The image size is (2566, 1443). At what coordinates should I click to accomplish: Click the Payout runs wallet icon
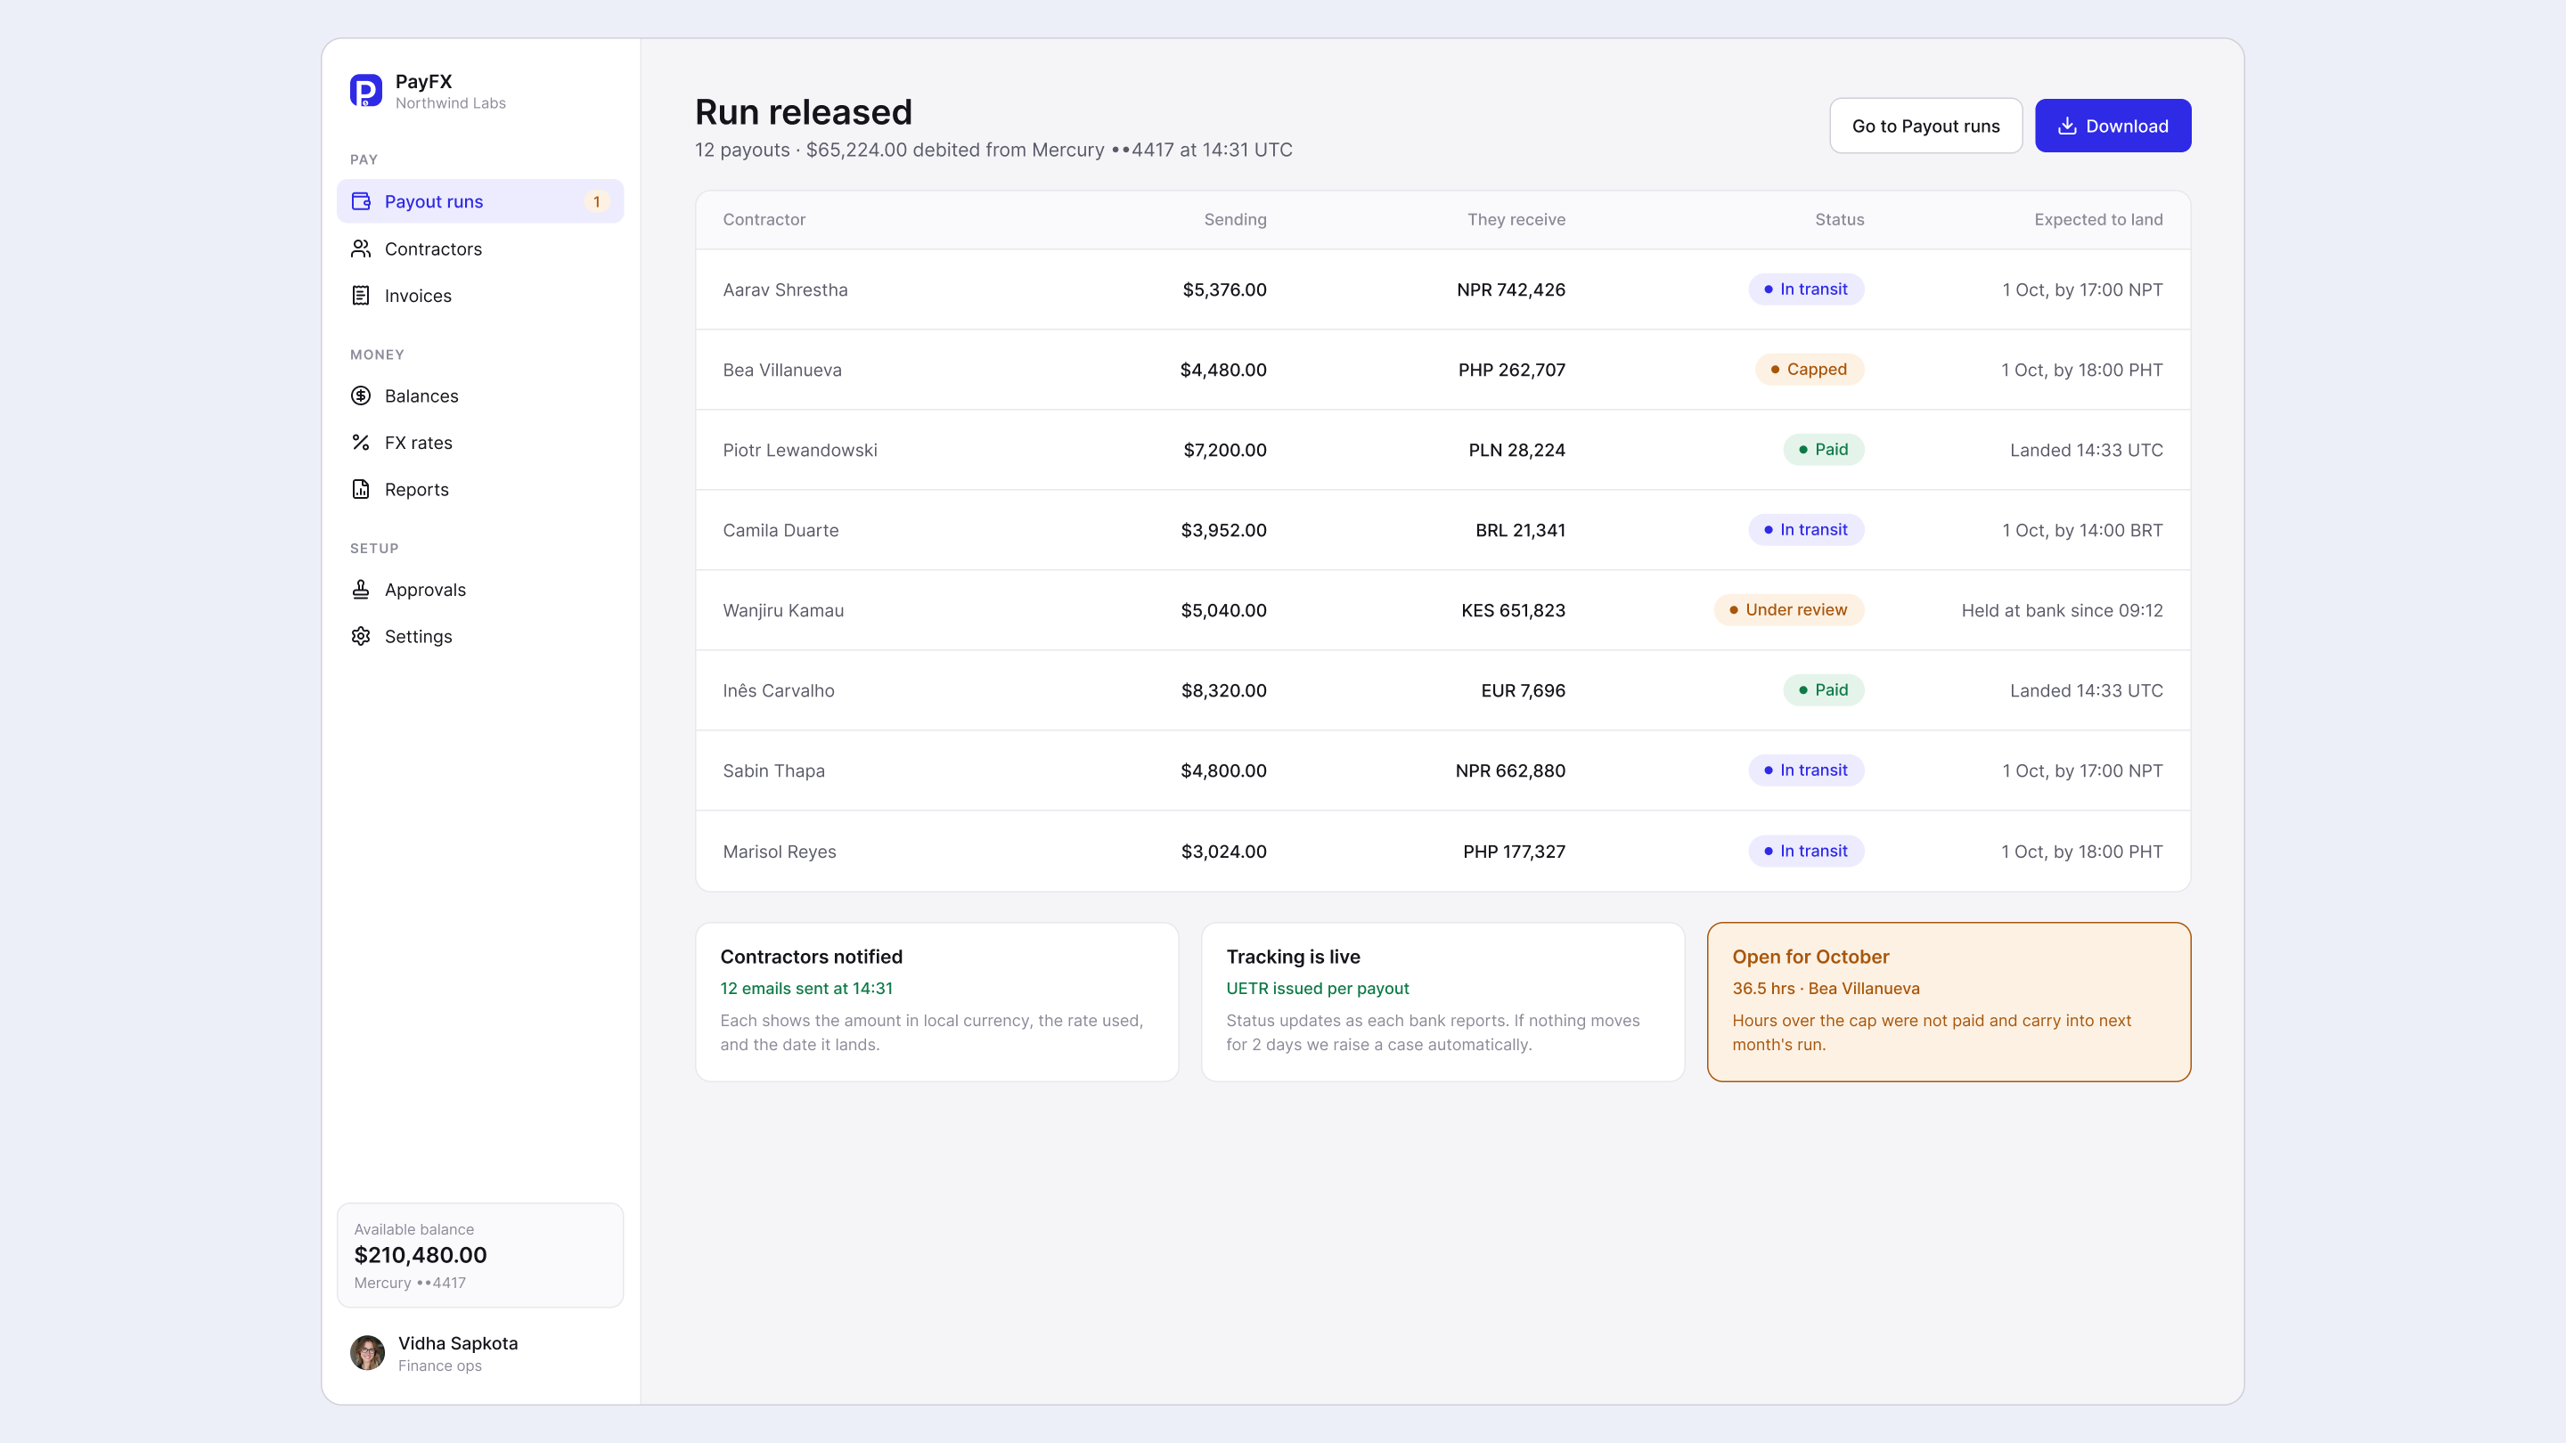361,201
